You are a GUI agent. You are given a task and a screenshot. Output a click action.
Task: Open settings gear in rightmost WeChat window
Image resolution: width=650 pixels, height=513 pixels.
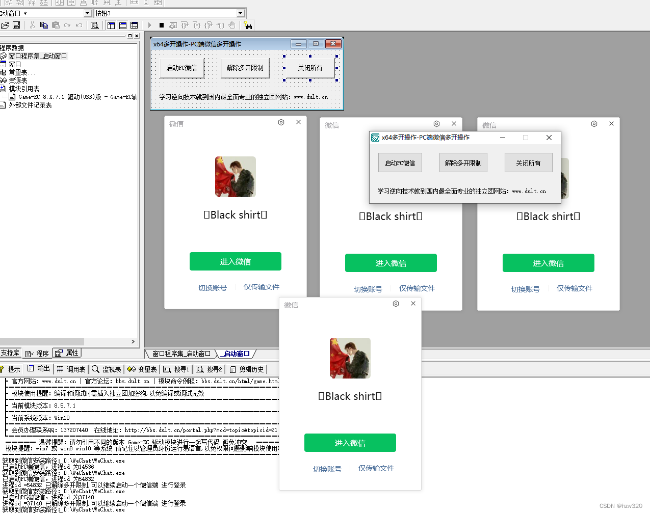[x=594, y=124]
